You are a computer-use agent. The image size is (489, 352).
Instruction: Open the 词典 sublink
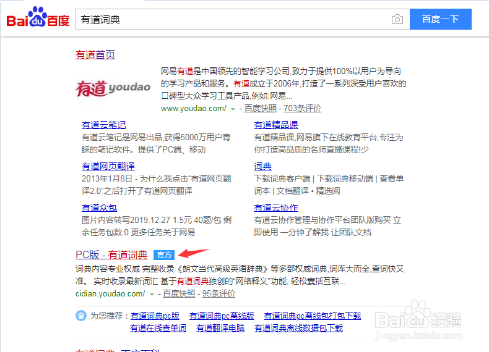tap(262, 166)
